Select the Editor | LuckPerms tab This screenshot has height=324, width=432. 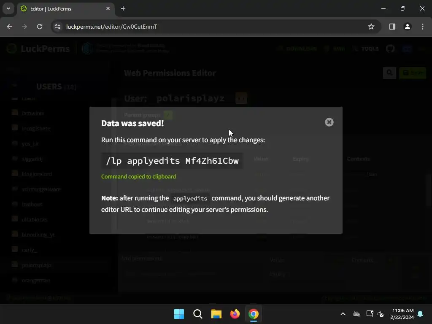tap(65, 8)
